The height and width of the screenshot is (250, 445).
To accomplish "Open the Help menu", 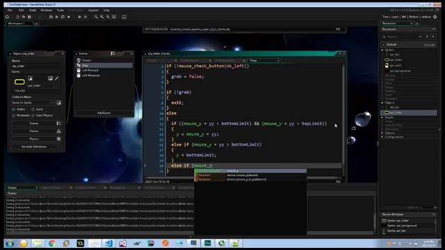I will pyautogui.click(x=106, y=10).
